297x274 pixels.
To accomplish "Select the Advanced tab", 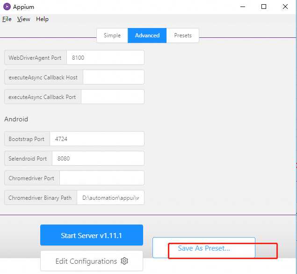I will pos(147,35).
